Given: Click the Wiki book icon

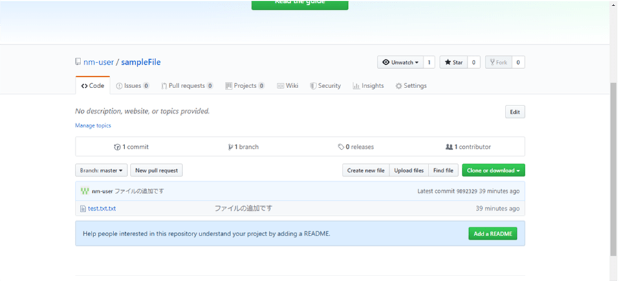Looking at the screenshot, I should pos(281,86).
